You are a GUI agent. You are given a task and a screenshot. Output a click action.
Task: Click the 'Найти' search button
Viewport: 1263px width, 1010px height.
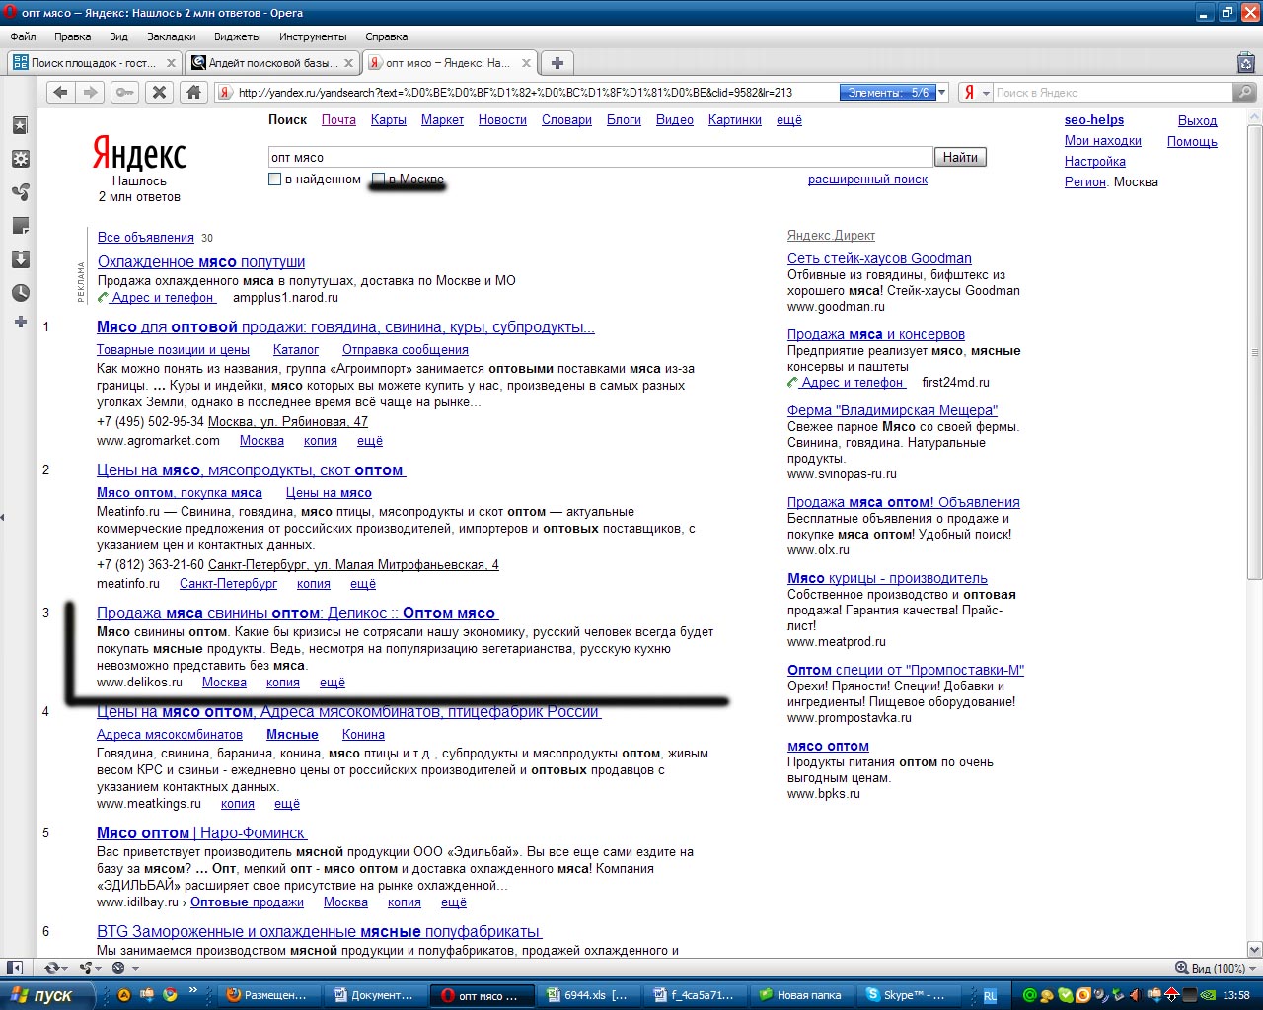click(960, 157)
